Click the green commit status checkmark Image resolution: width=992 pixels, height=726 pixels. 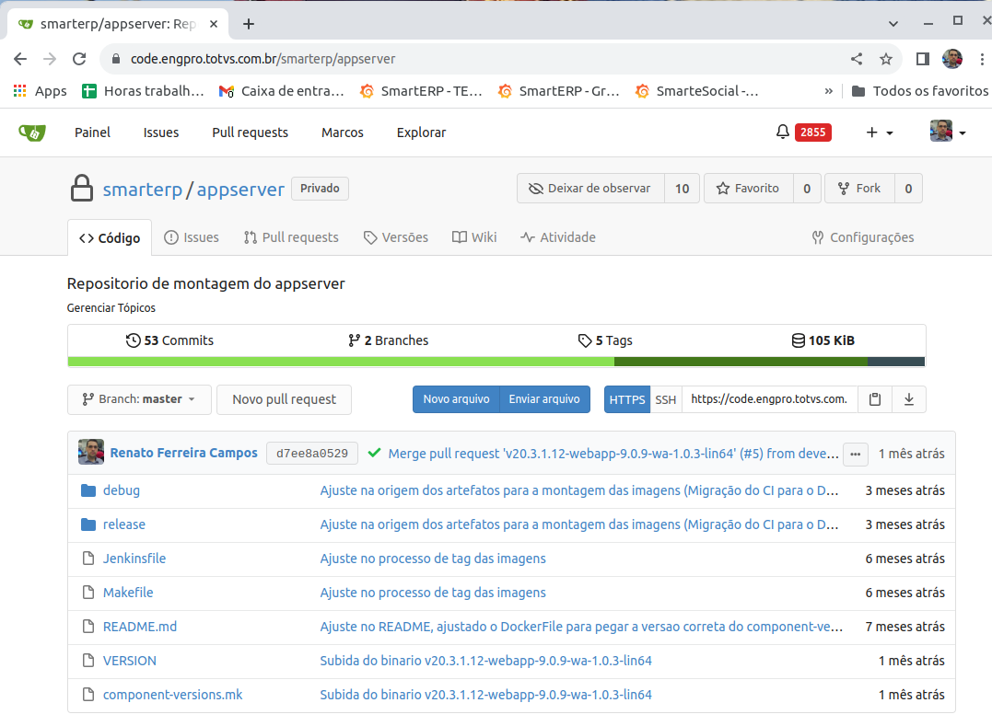(x=374, y=453)
